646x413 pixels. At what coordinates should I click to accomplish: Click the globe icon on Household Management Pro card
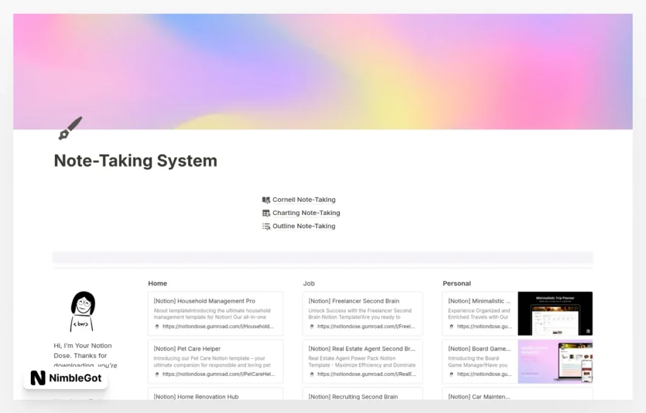click(x=157, y=326)
